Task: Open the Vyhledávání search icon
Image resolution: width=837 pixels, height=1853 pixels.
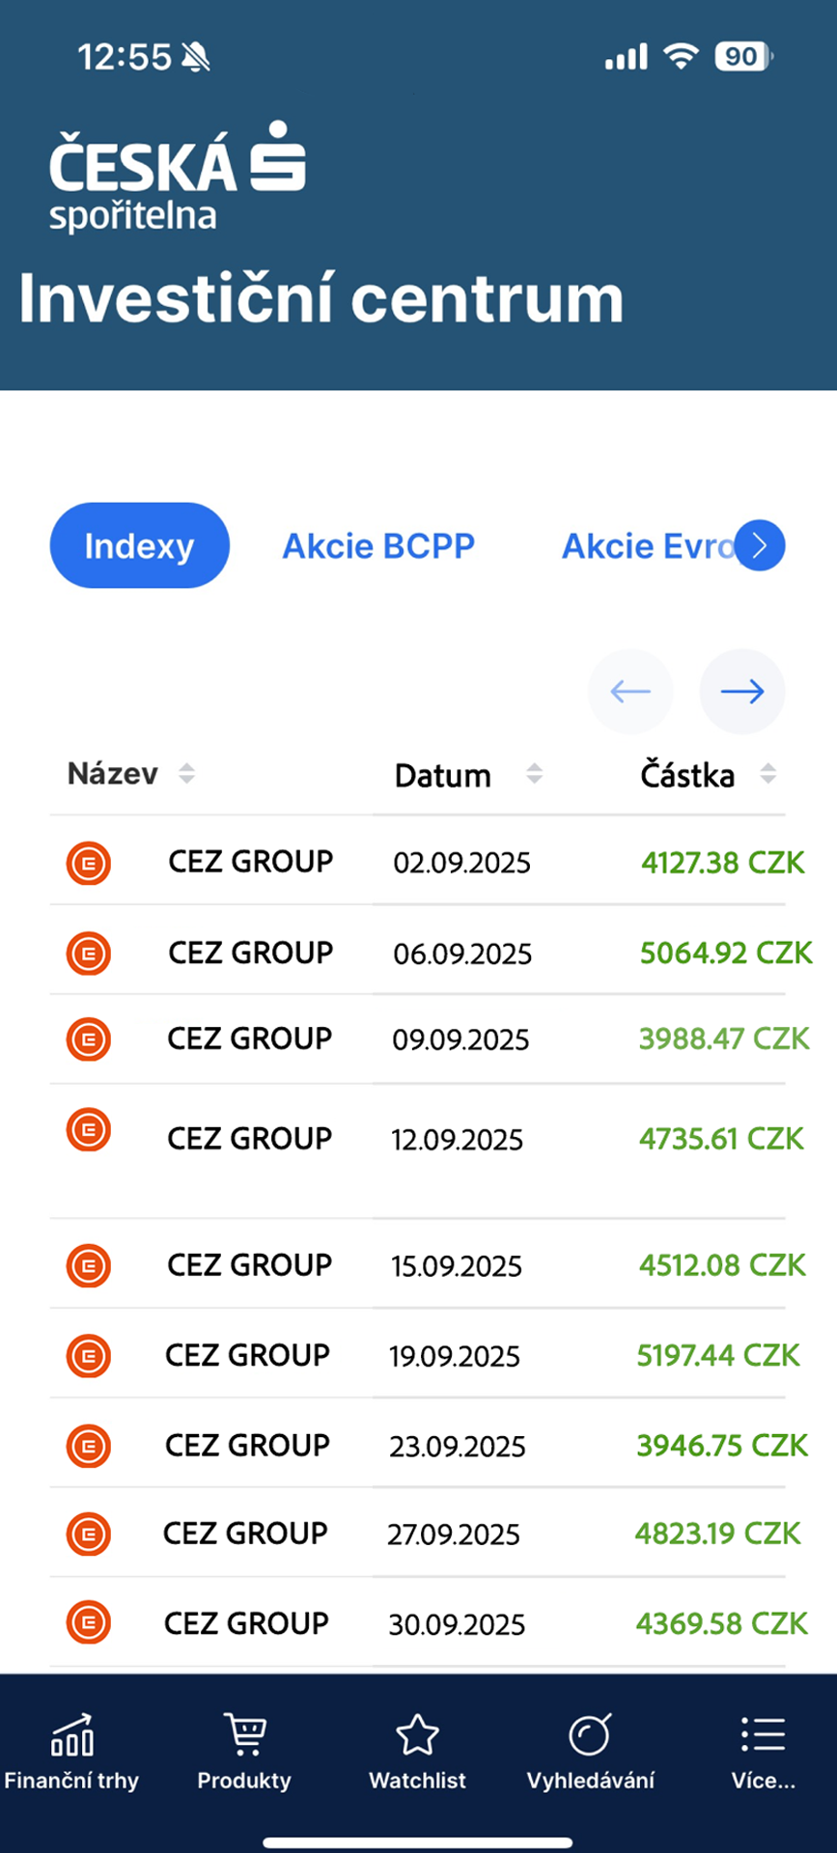Action: [x=590, y=1735]
